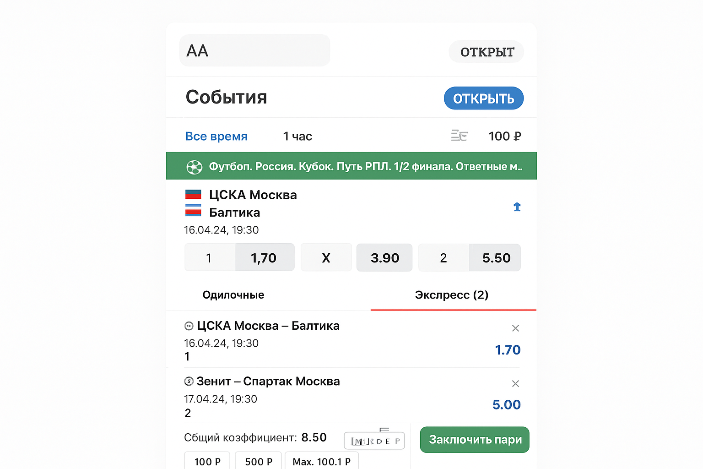Click the blue ОТКРЫТЬ button
Image resolution: width=703 pixels, height=469 pixels.
tap(483, 98)
